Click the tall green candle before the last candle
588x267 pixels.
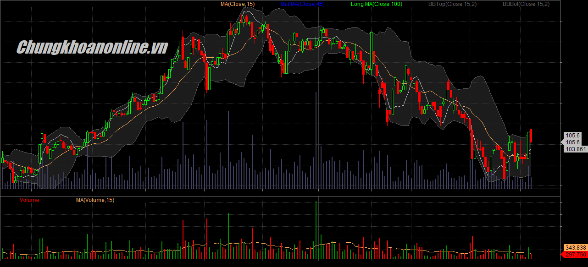(528, 146)
